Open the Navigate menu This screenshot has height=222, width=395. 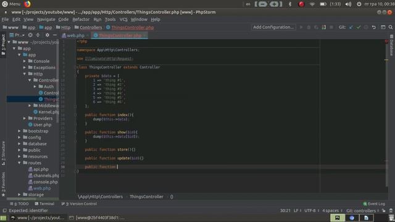coord(46,19)
